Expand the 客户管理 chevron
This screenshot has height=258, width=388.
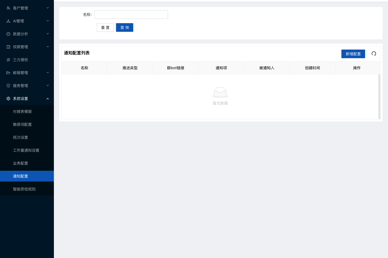[48, 8]
